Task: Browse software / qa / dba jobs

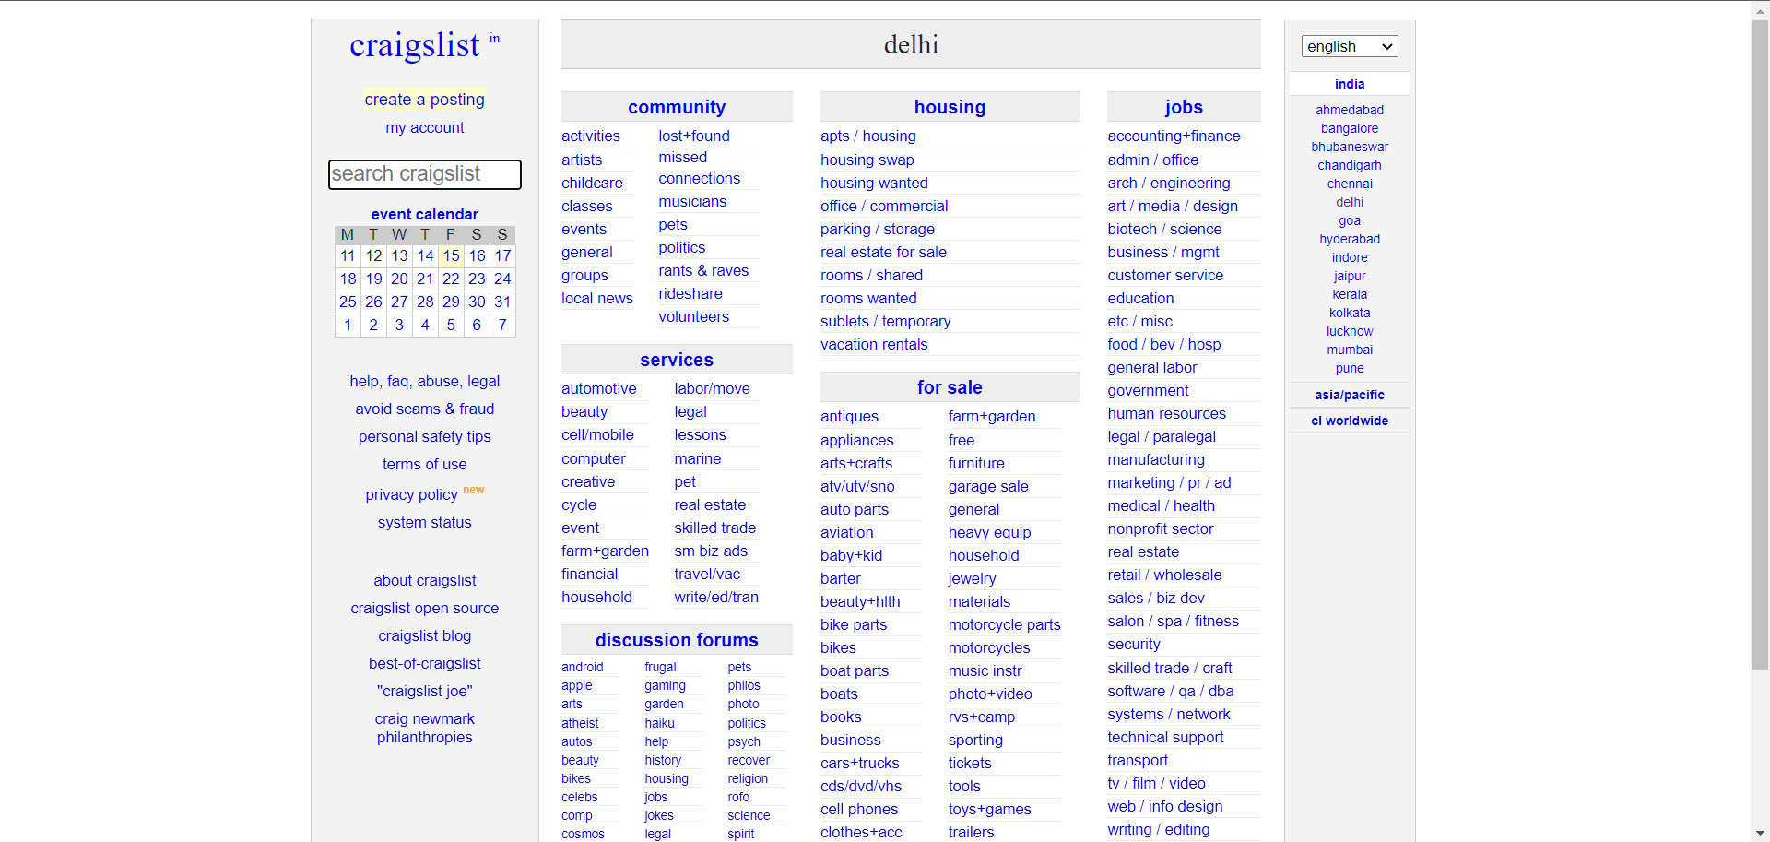Action: click(1171, 691)
